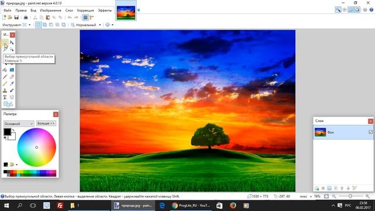
Task: Select the Paintbrush tool
Action: pyautogui.click(x=5, y=77)
